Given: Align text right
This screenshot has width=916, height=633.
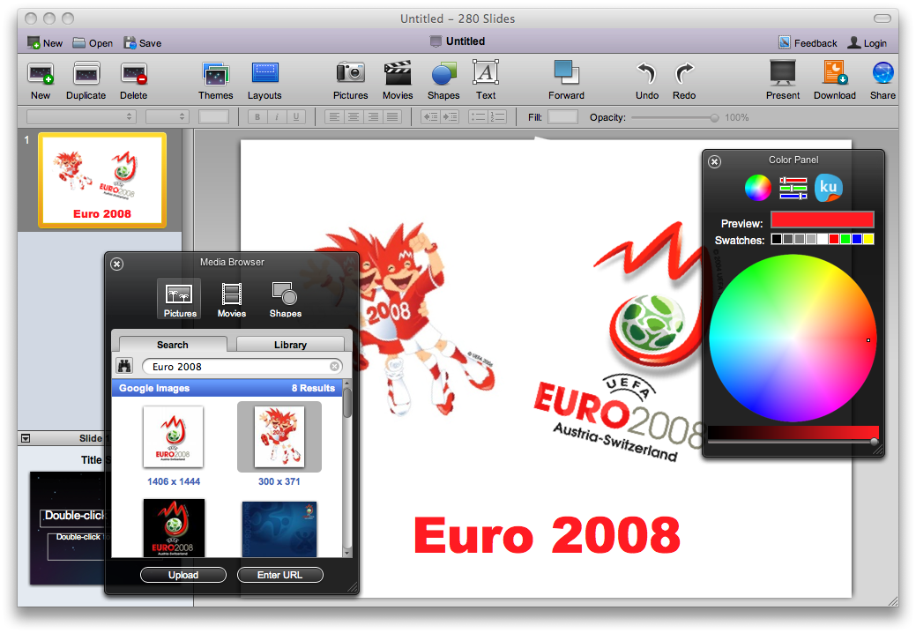Looking at the screenshot, I should (373, 117).
